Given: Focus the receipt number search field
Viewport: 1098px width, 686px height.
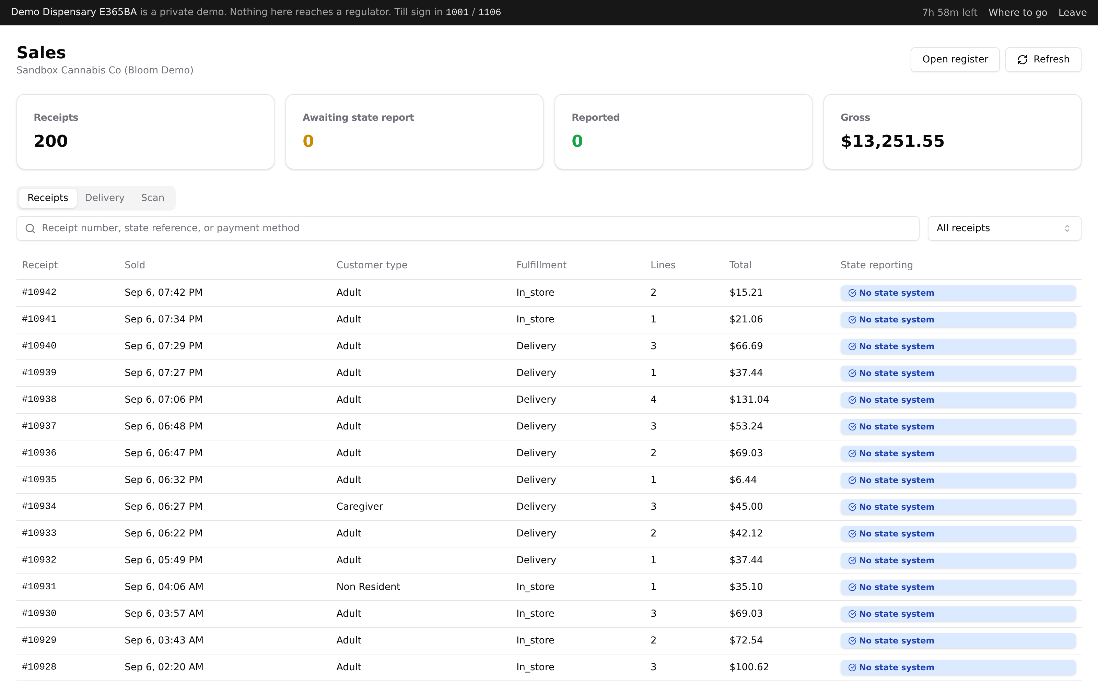Looking at the screenshot, I should pos(468,228).
